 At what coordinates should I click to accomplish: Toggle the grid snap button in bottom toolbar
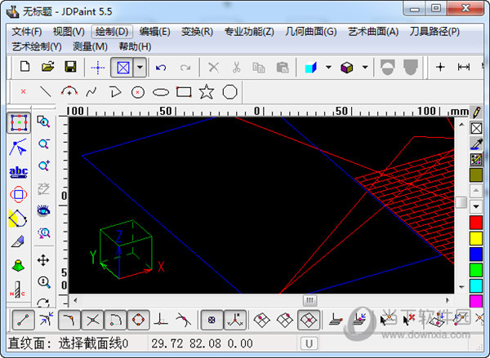tap(212, 320)
